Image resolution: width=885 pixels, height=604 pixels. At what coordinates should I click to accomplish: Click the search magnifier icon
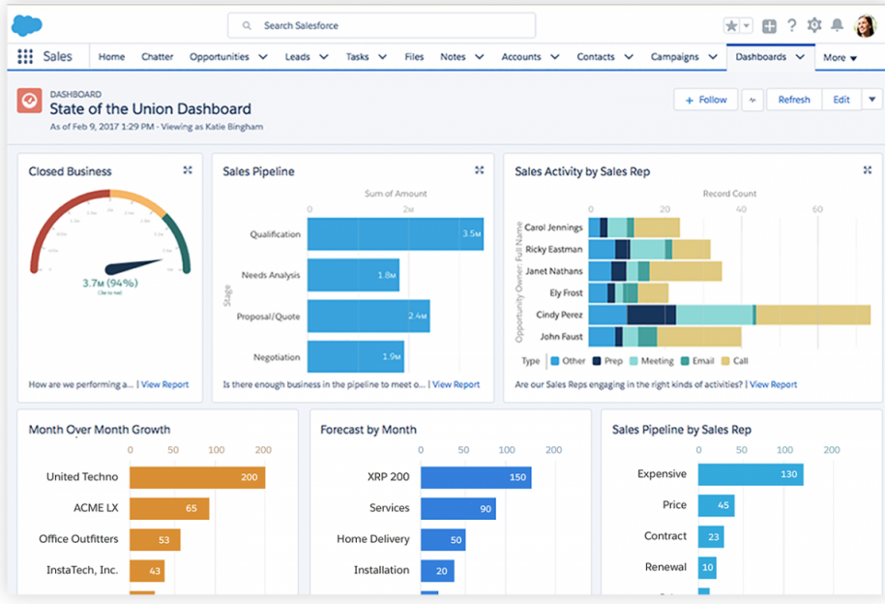(x=247, y=25)
